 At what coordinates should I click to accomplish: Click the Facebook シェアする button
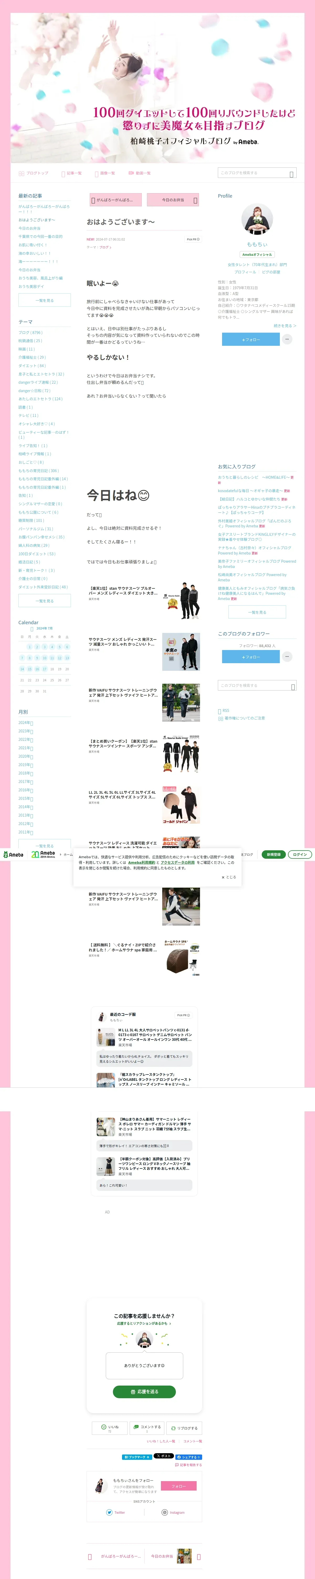pos(188,1457)
